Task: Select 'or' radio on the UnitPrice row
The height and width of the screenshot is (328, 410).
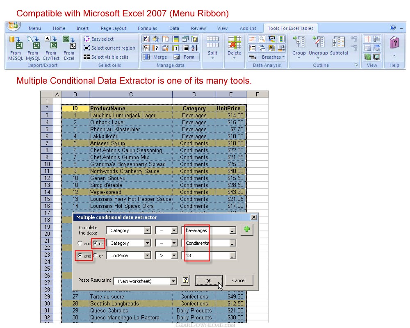Action: click(95, 255)
